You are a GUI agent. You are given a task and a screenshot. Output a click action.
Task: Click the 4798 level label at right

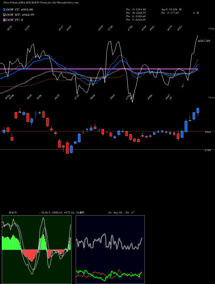click(x=208, y=150)
